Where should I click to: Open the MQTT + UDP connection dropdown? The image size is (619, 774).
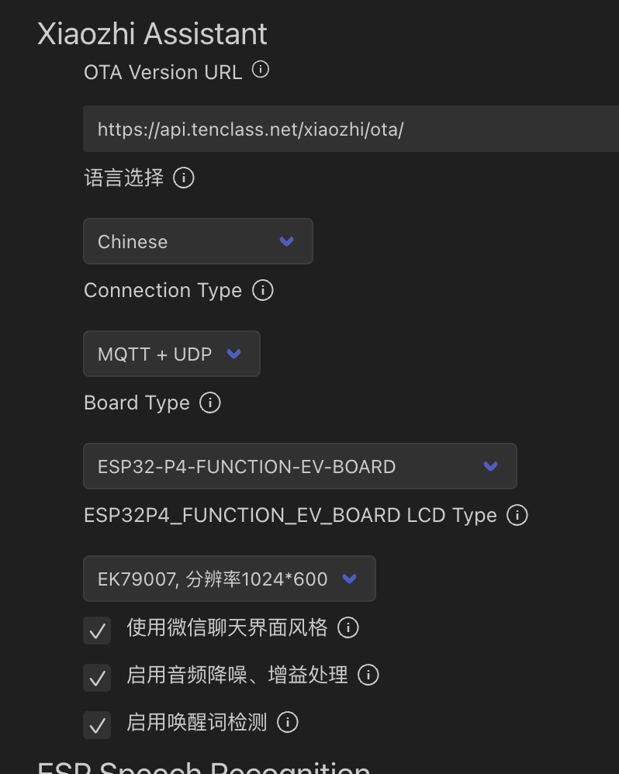coord(171,354)
